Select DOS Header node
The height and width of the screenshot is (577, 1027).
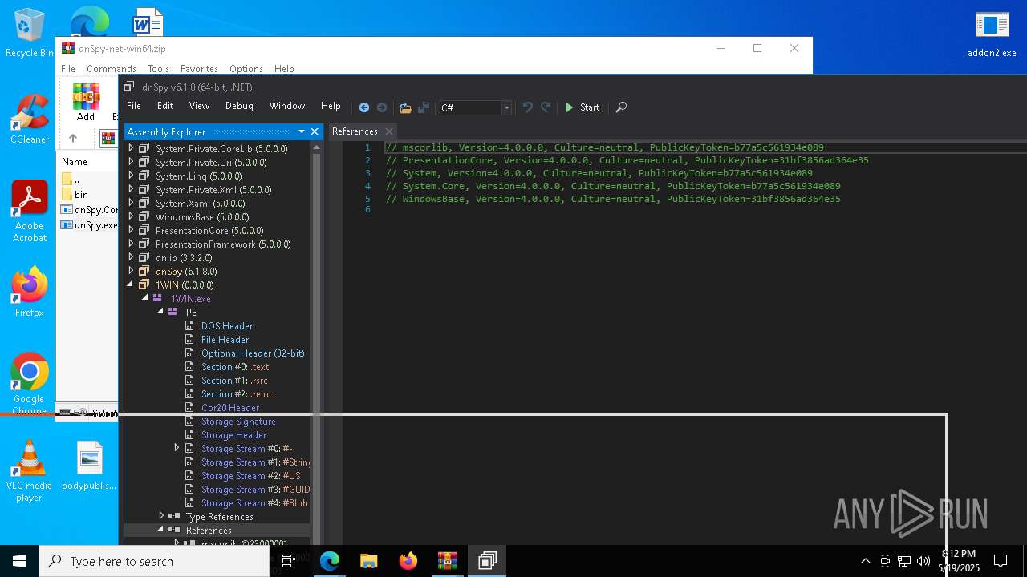tap(227, 325)
